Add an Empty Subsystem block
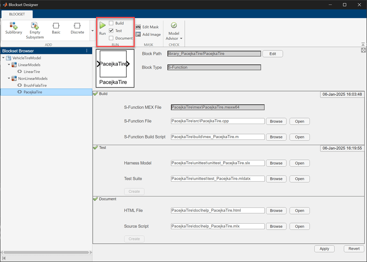The height and width of the screenshot is (262, 367). [35, 26]
